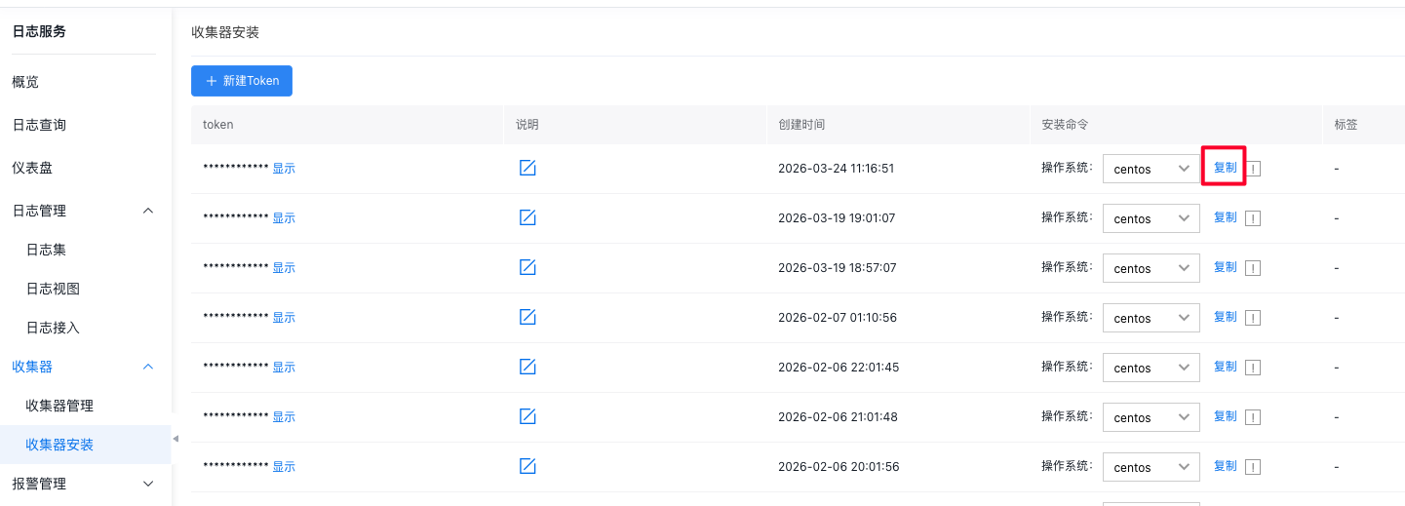Show hidden token for 2026-03-24 11:16:51 row
The image size is (1405, 506).
[x=284, y=169]
